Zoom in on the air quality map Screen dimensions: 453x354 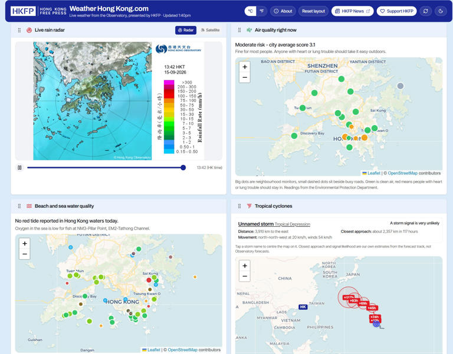pyautogui.click(x=245, y=67)
